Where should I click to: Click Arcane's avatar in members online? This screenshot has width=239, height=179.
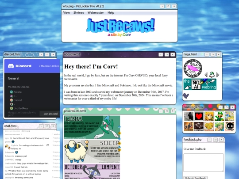point(11,92)
